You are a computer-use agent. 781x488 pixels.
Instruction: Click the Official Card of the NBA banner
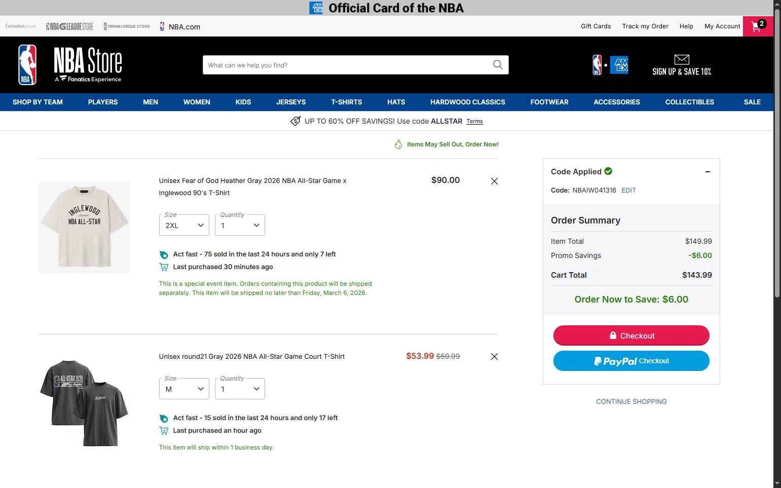click(387, 8)
